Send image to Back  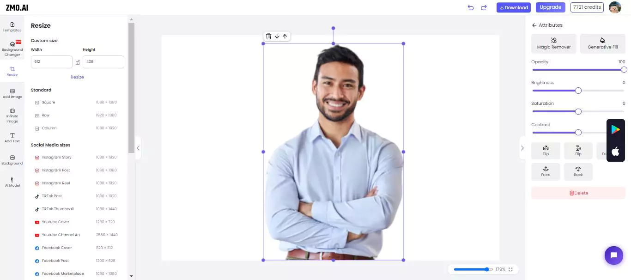pos(578,171)
